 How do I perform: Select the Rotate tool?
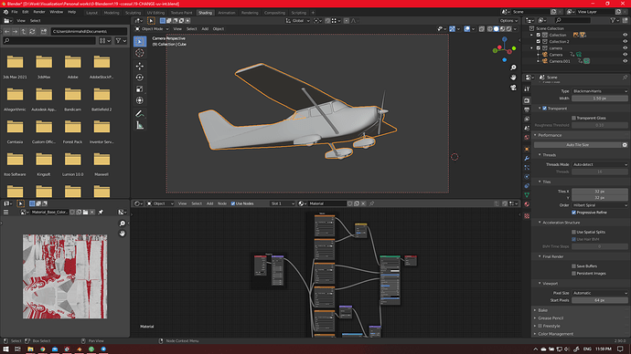(x=140, y=78)
